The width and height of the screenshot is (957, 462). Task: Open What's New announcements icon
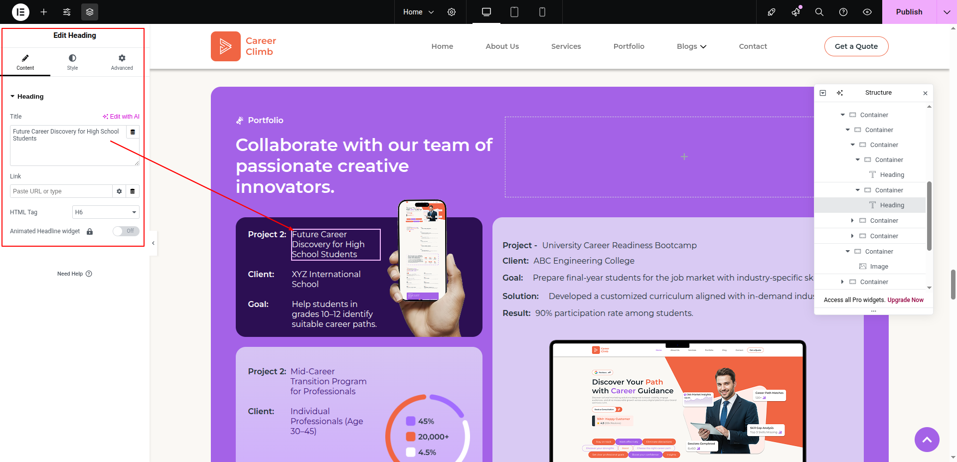pyautogui.click(x=796, y=12)
